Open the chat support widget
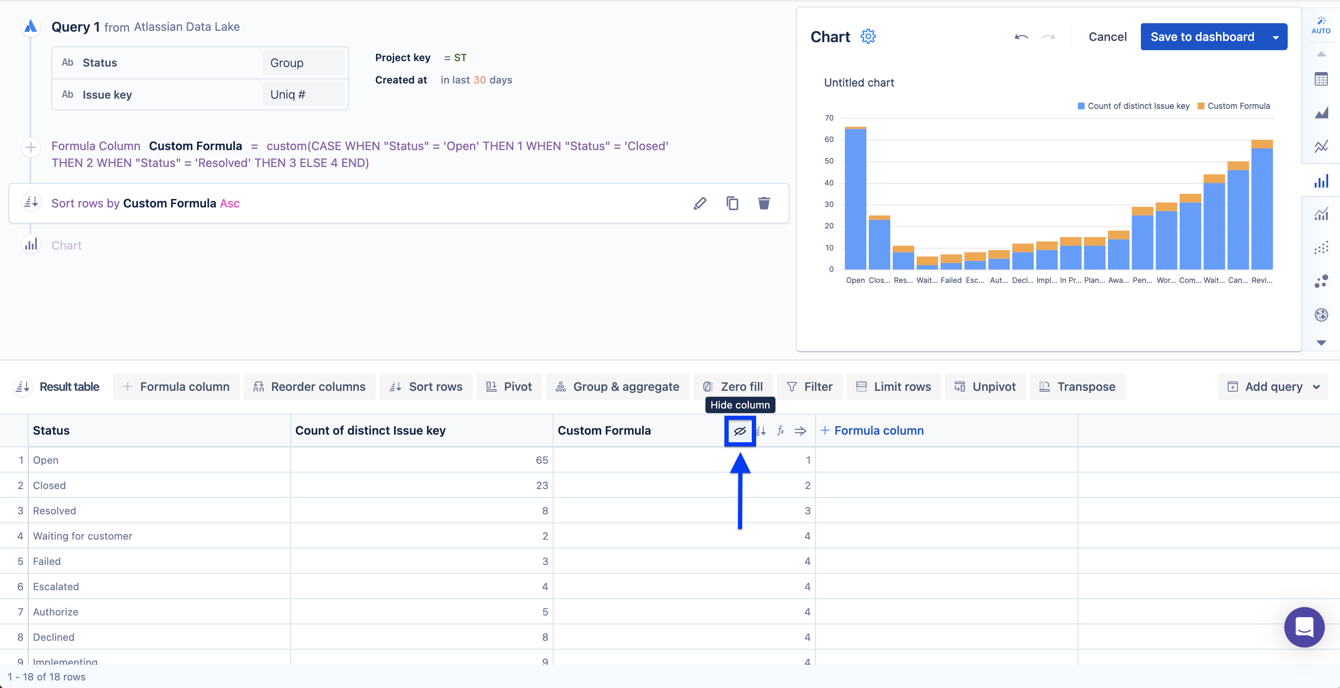 click(x=1304, y=627)
